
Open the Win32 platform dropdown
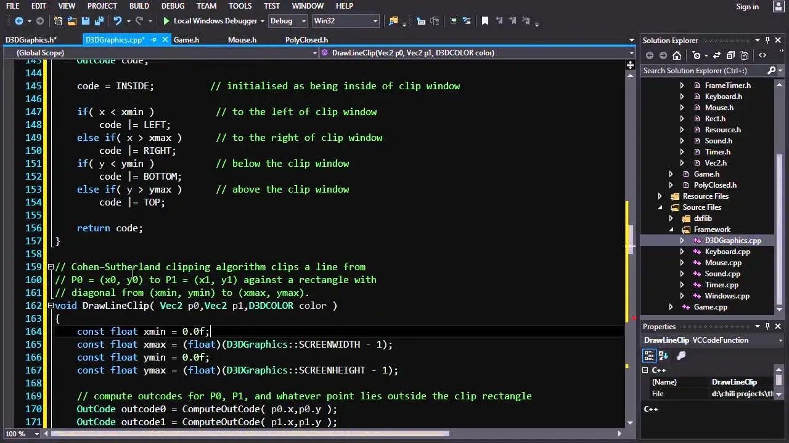tap(345, 21)
